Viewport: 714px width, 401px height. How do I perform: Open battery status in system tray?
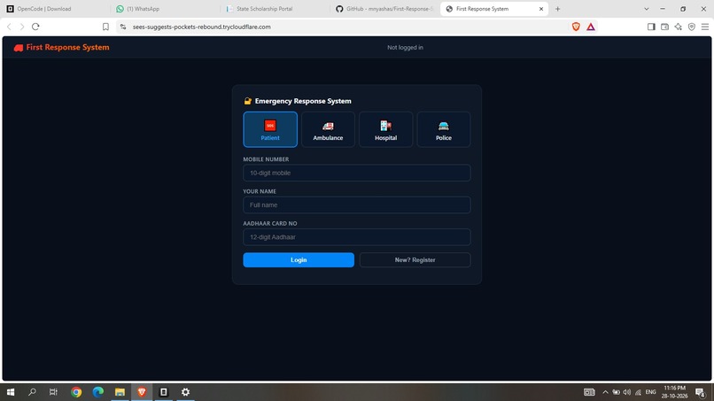point(616,392)
